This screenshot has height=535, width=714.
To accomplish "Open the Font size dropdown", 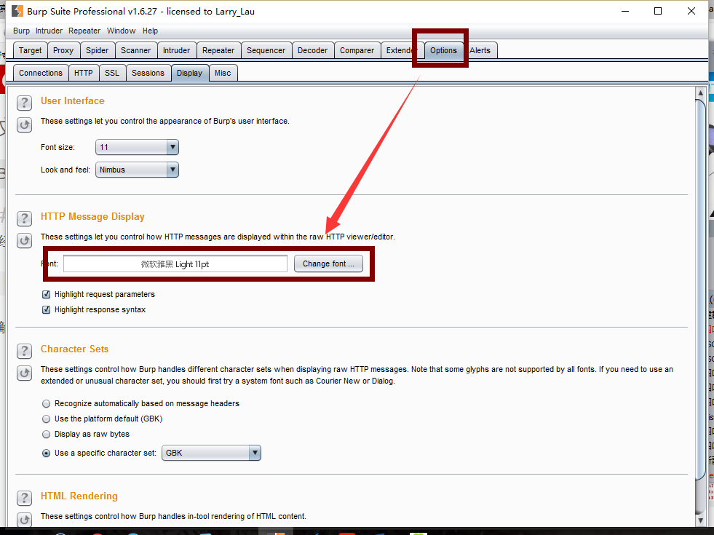I will (137, 147).
